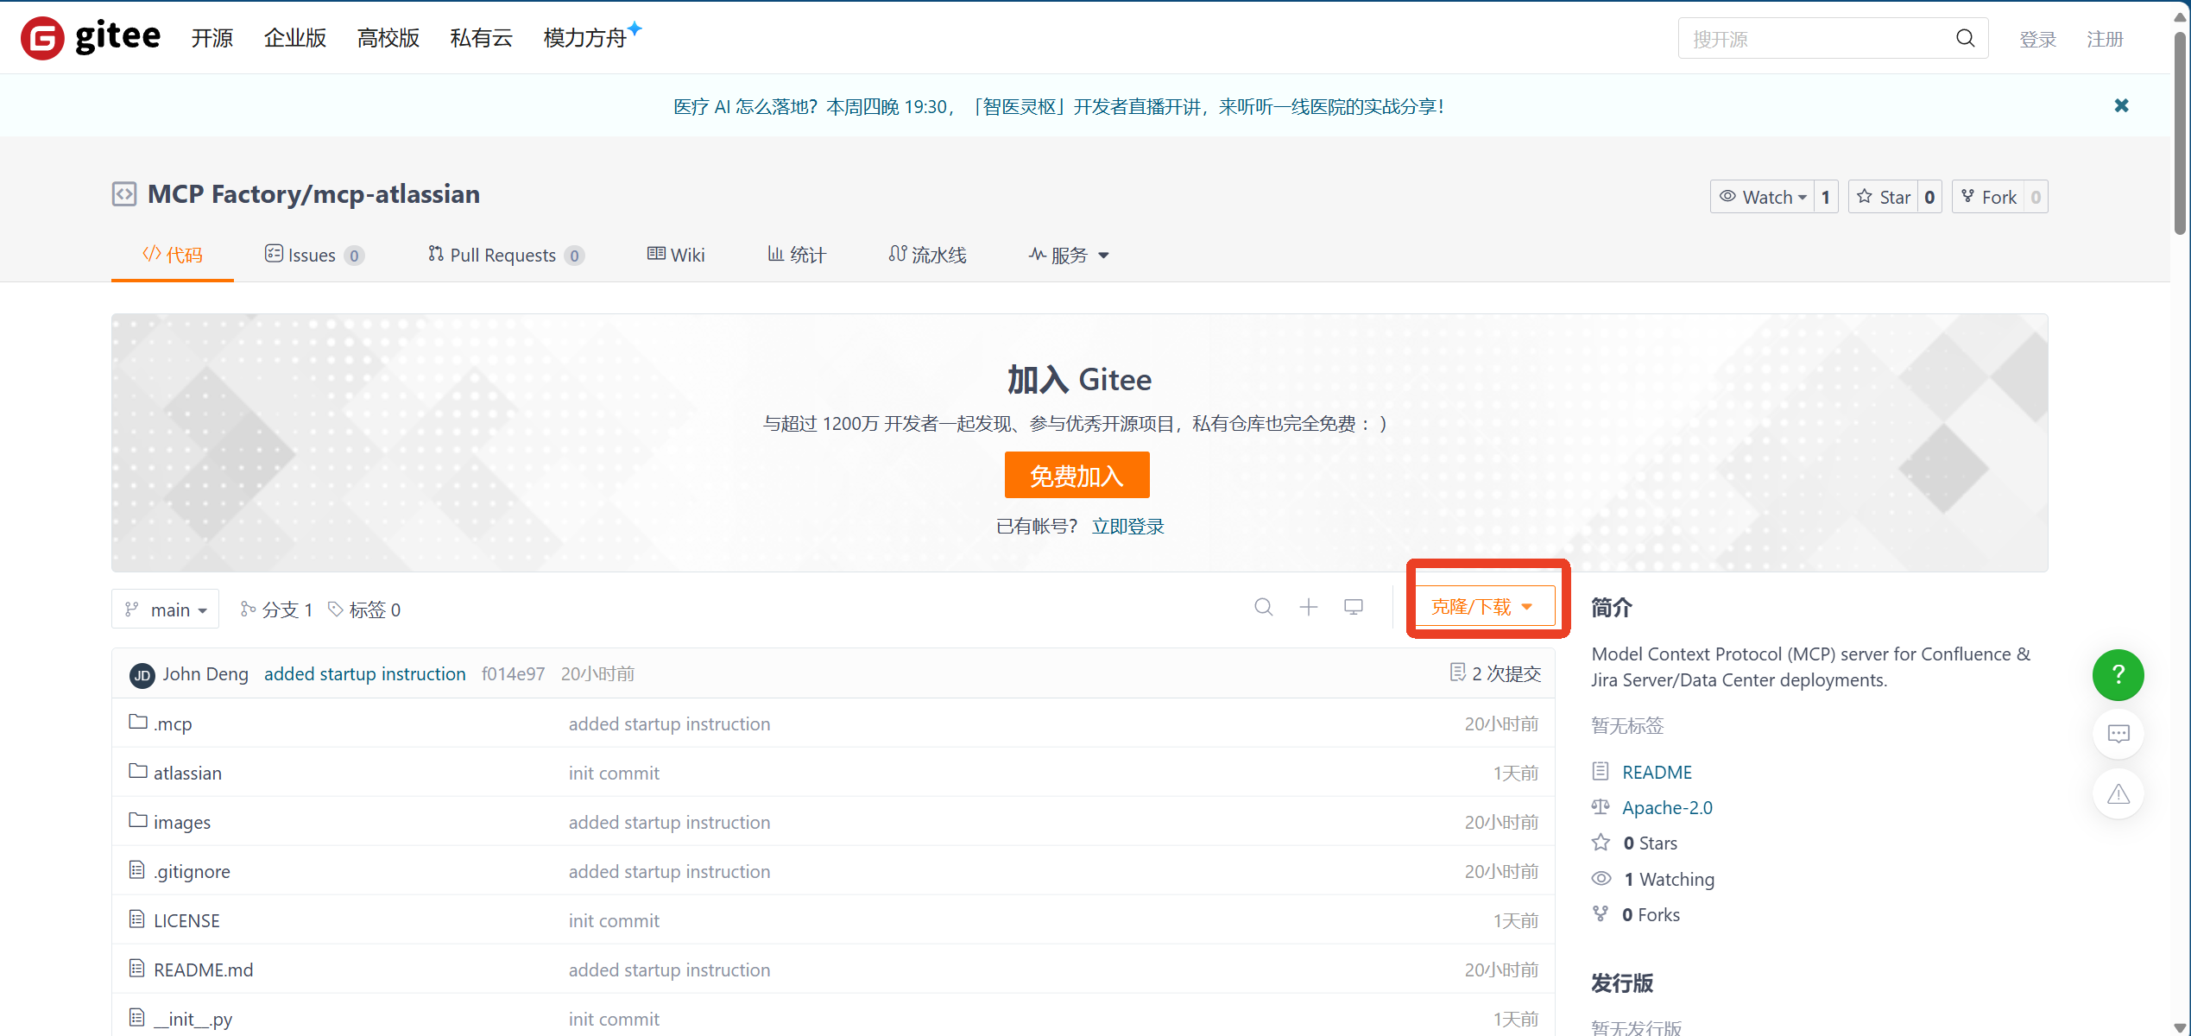
Task: Star the mcp-atlassian repository
Action: (1884, 197)
